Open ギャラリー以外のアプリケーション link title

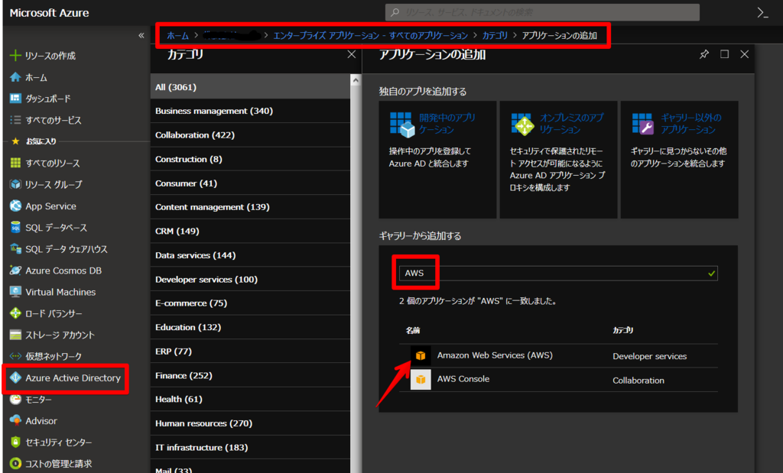(691, 123)
